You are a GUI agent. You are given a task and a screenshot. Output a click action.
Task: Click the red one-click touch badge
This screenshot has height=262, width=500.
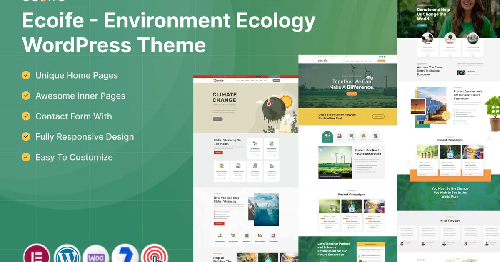pos(155,255)
